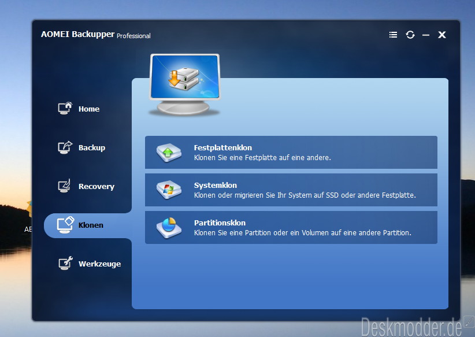Start Festplattenklon disk clone
Image resolution: width=475 pixels, height=337 pixels.
pos(291,153)
